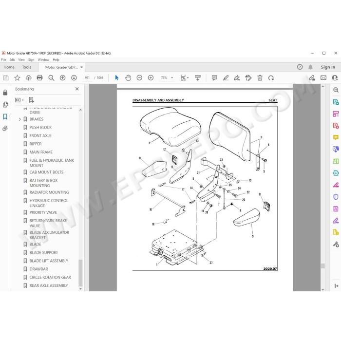Screen dimensions: 341x341
Task: Click the upload to cloud icon
Action: [28, 77]
